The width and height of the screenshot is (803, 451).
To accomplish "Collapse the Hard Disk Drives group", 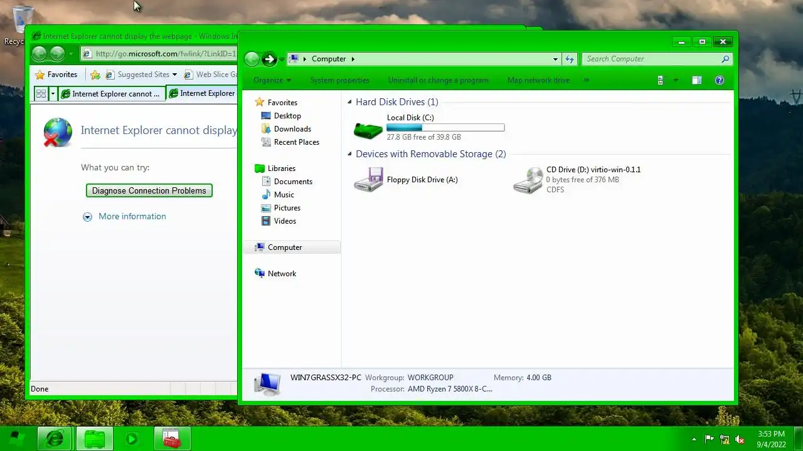I will tap(350, 102).
